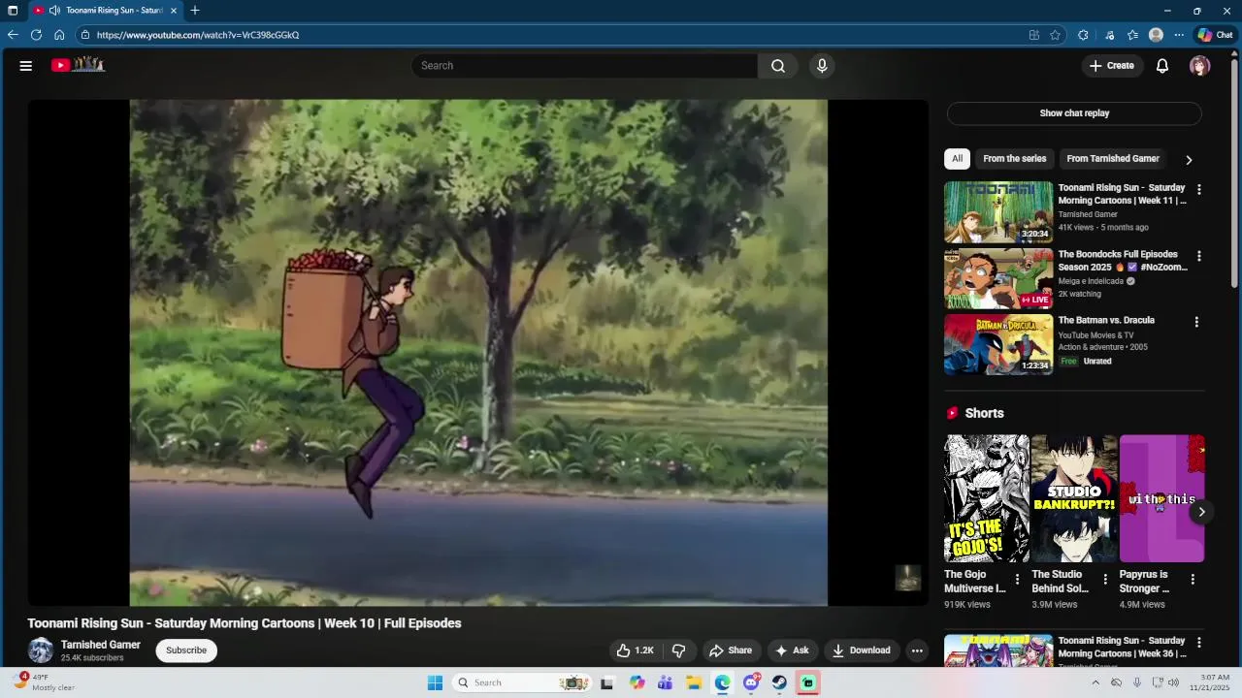Switch to the Toonami Rising Sun tab
Screen dimensions: 1242x698
tap(105, 11)
